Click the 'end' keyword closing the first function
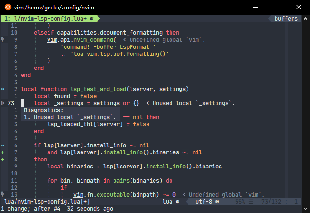310x213 pixels. click(26, 75)
